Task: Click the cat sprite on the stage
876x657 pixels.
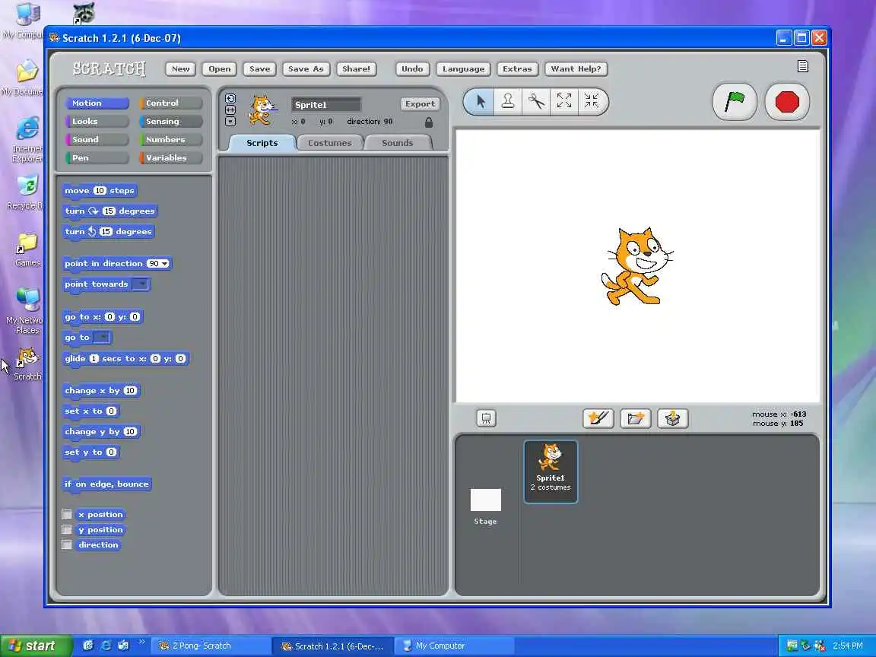Action: [636, 266]
